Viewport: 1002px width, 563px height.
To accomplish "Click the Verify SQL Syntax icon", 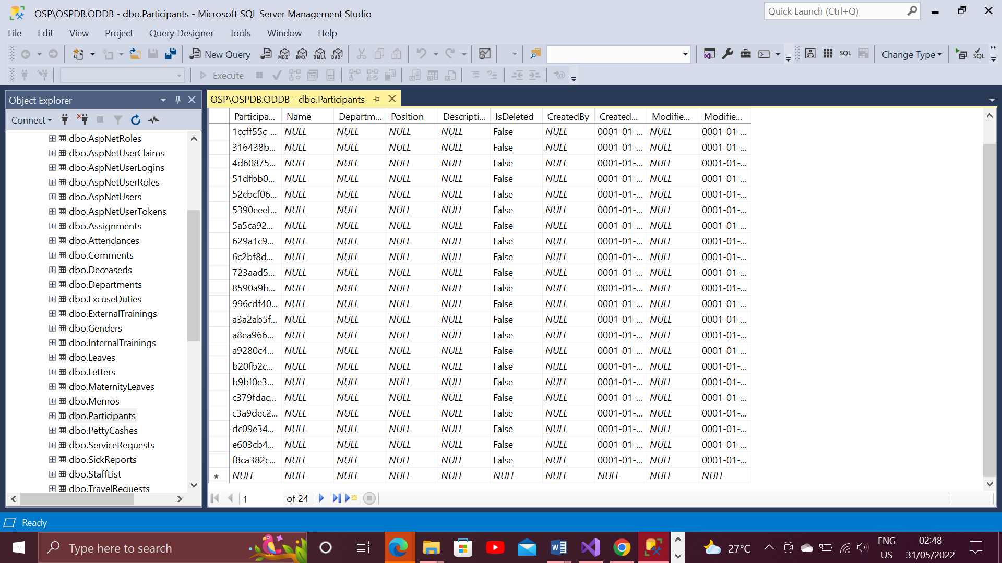I will point(979,54).
